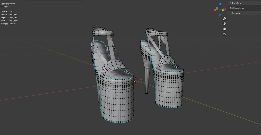Click the Edges 0 / 4,958 statistic
This screenshot has width=261, height=135.
[x=9, y=18]
